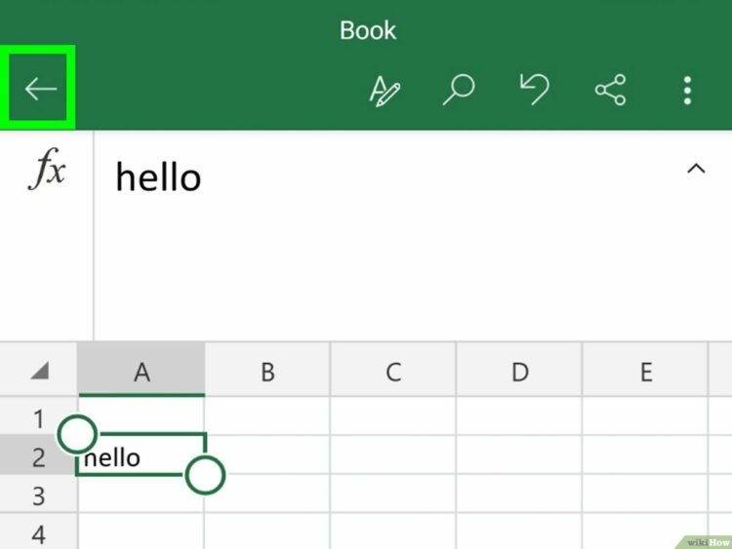732x549 pixels.
Task: Click the select-all triangle corner
Action: (x=39, y=372)
